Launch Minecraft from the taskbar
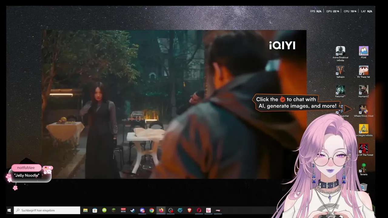 [x=114, y=210]
